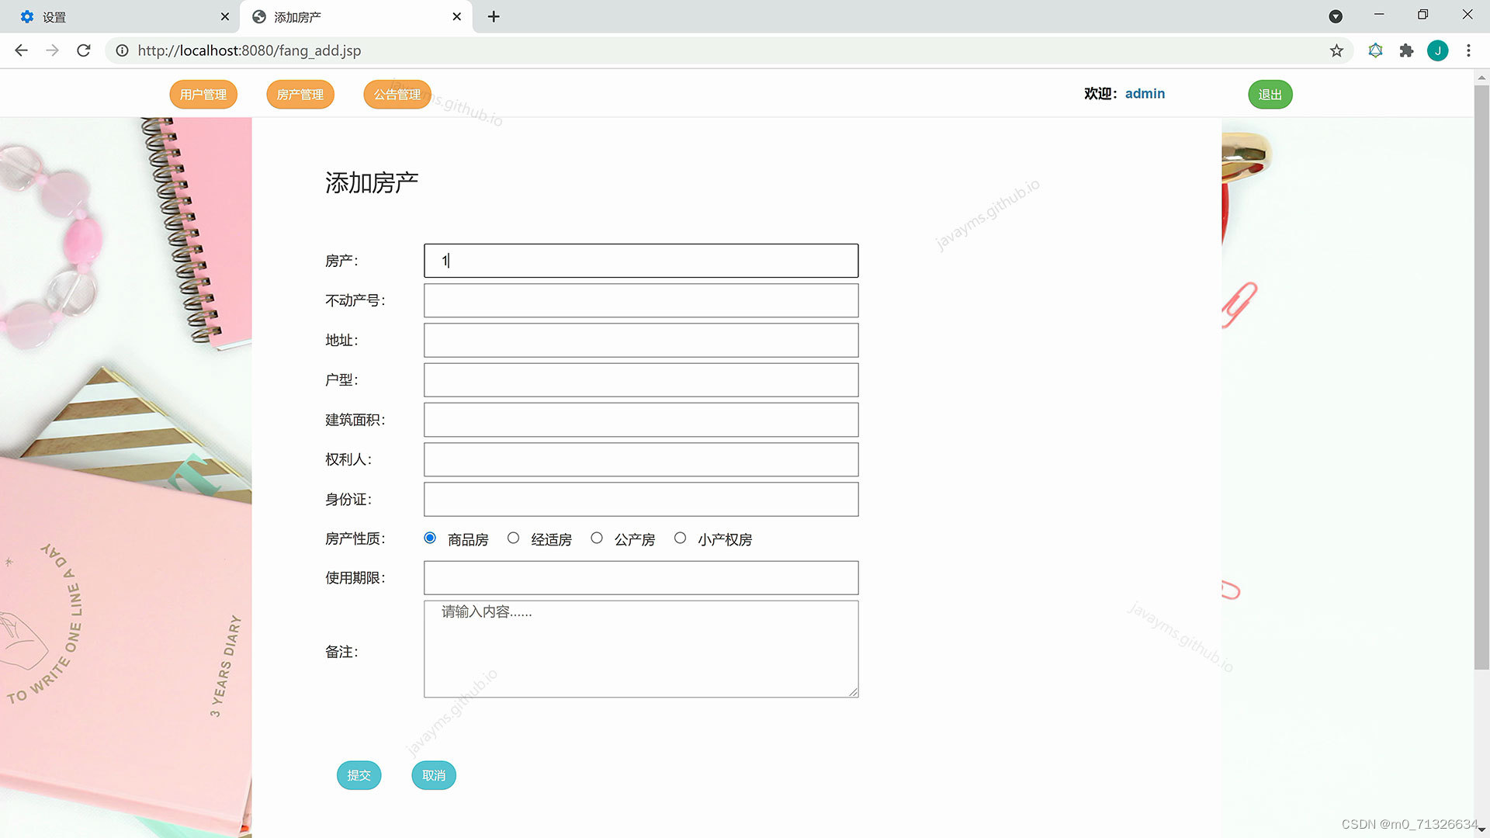Open the 公告管理 menu
1490x838 pixels.
[x=397, y=94]
